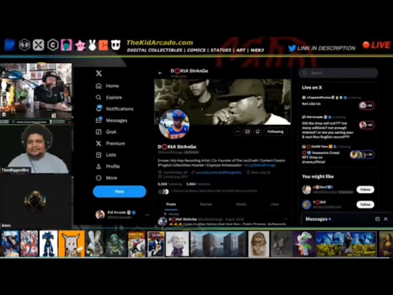Click the X overlay icon in top bar
Viewport: 393px width, 295px height.
coord(38,45)
